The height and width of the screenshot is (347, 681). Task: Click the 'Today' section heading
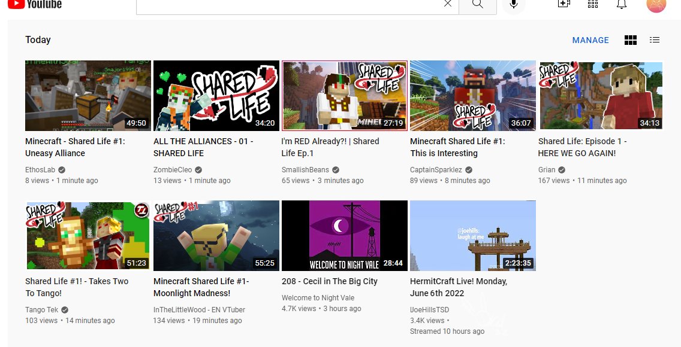[x=38, y=40]
